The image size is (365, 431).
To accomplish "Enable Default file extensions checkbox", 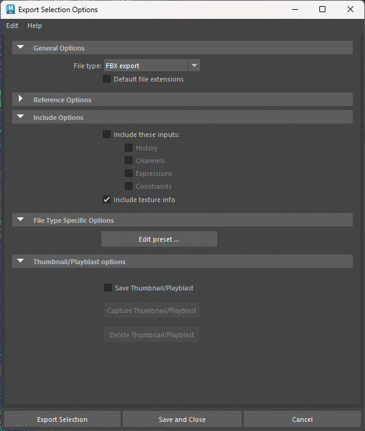I will click(107, 79).
